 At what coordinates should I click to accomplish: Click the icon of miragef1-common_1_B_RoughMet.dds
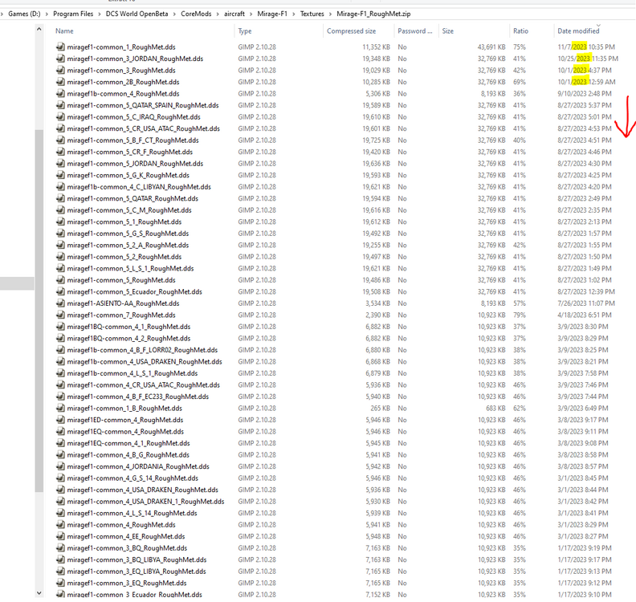point(60,409)
